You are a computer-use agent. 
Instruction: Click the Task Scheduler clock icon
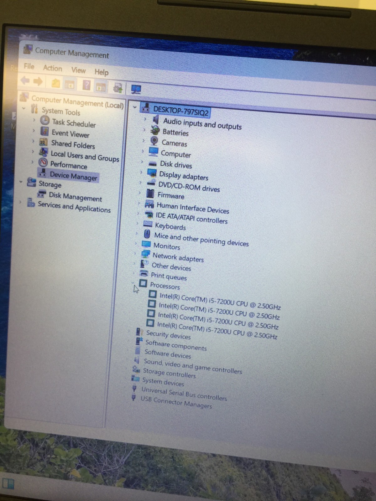coord(45,120)
